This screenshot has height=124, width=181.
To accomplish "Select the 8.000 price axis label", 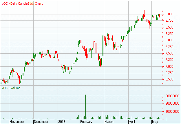I will pos(169,40).
